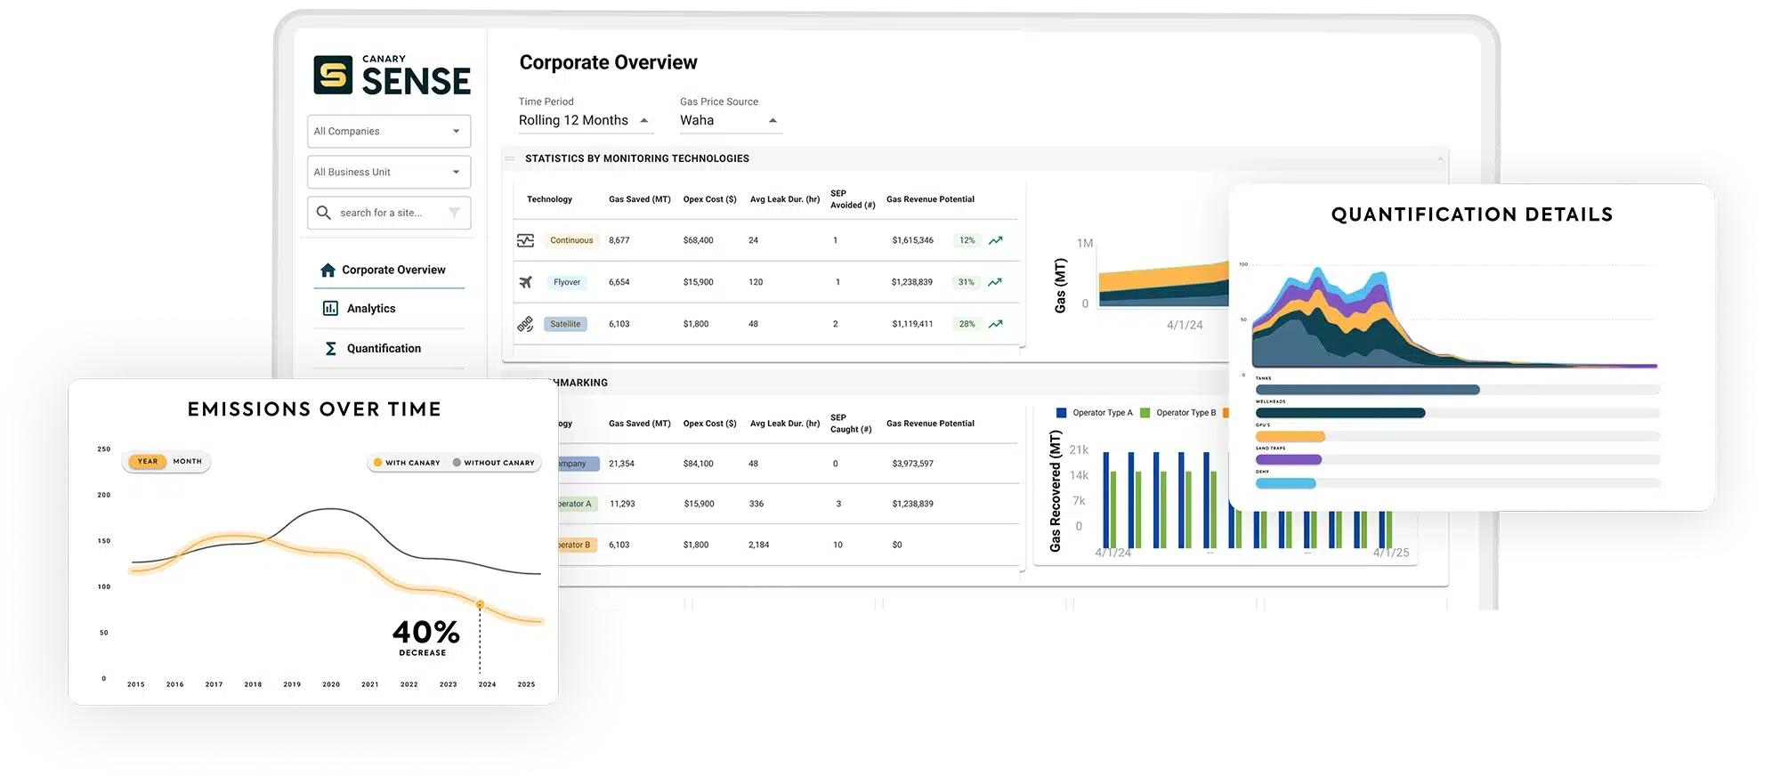Viewport: 1780px width, 776px height.
Task: Switch emissions chart to Month view
Action: point(188,461)
